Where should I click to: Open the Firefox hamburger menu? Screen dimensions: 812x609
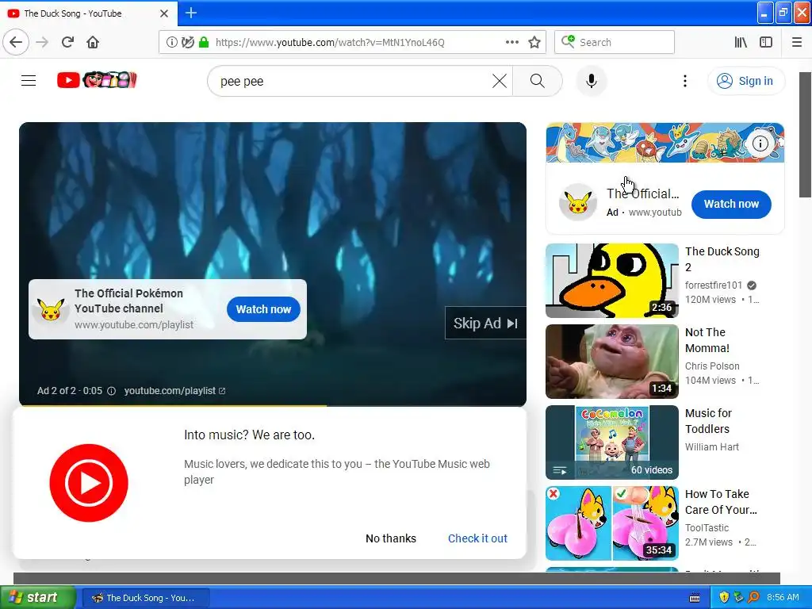797,42
